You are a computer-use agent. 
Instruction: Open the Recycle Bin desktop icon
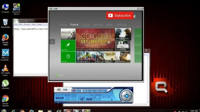[x=5, y=24]
